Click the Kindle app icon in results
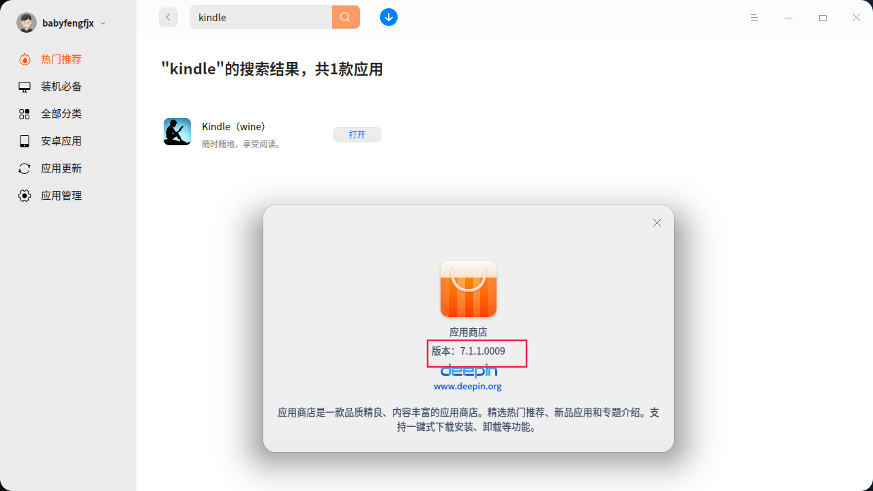The width and height of the screenshot is (873, 491). [177, 132]
